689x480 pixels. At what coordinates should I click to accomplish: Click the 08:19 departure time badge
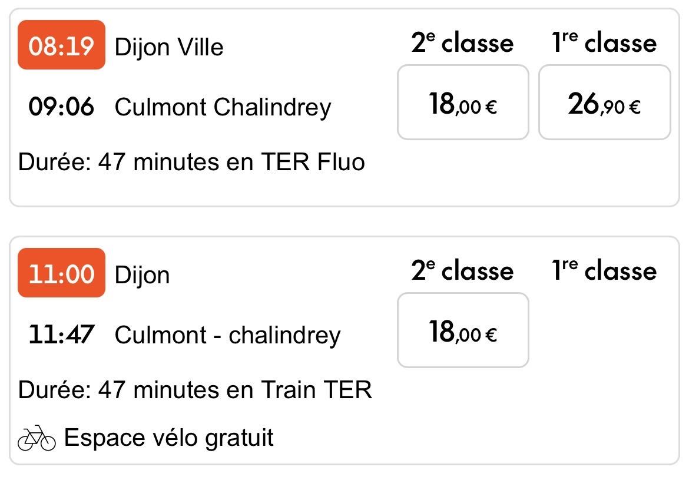[61, 45]
